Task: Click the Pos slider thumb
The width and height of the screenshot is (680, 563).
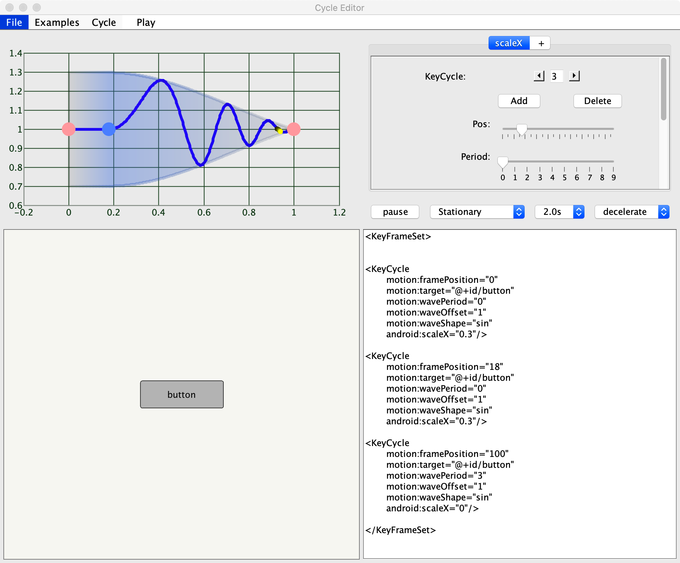Action: coord(522,130)
